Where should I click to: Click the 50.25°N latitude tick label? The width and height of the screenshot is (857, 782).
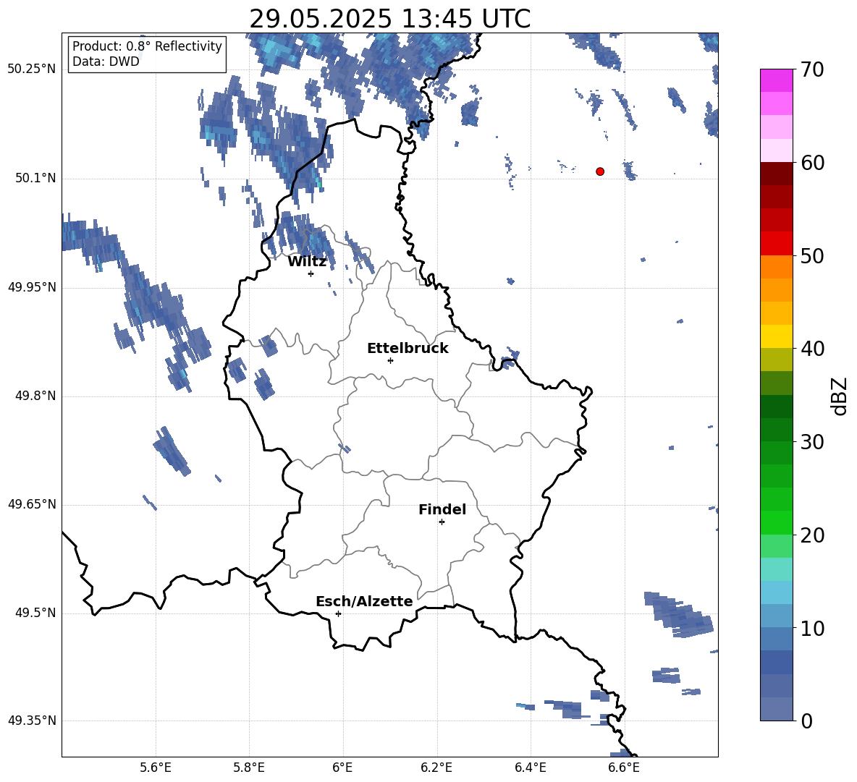pyautogui.click(x=32, y=69)
